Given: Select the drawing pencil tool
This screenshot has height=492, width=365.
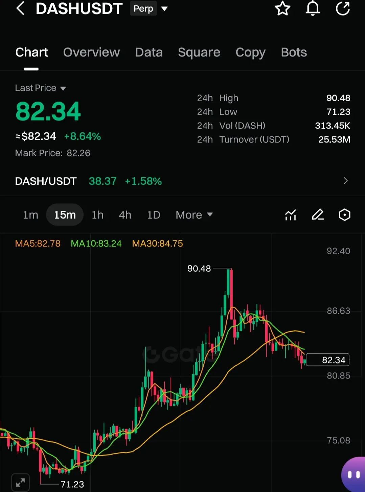Looking at the screenshot, I should click(318, 215).
